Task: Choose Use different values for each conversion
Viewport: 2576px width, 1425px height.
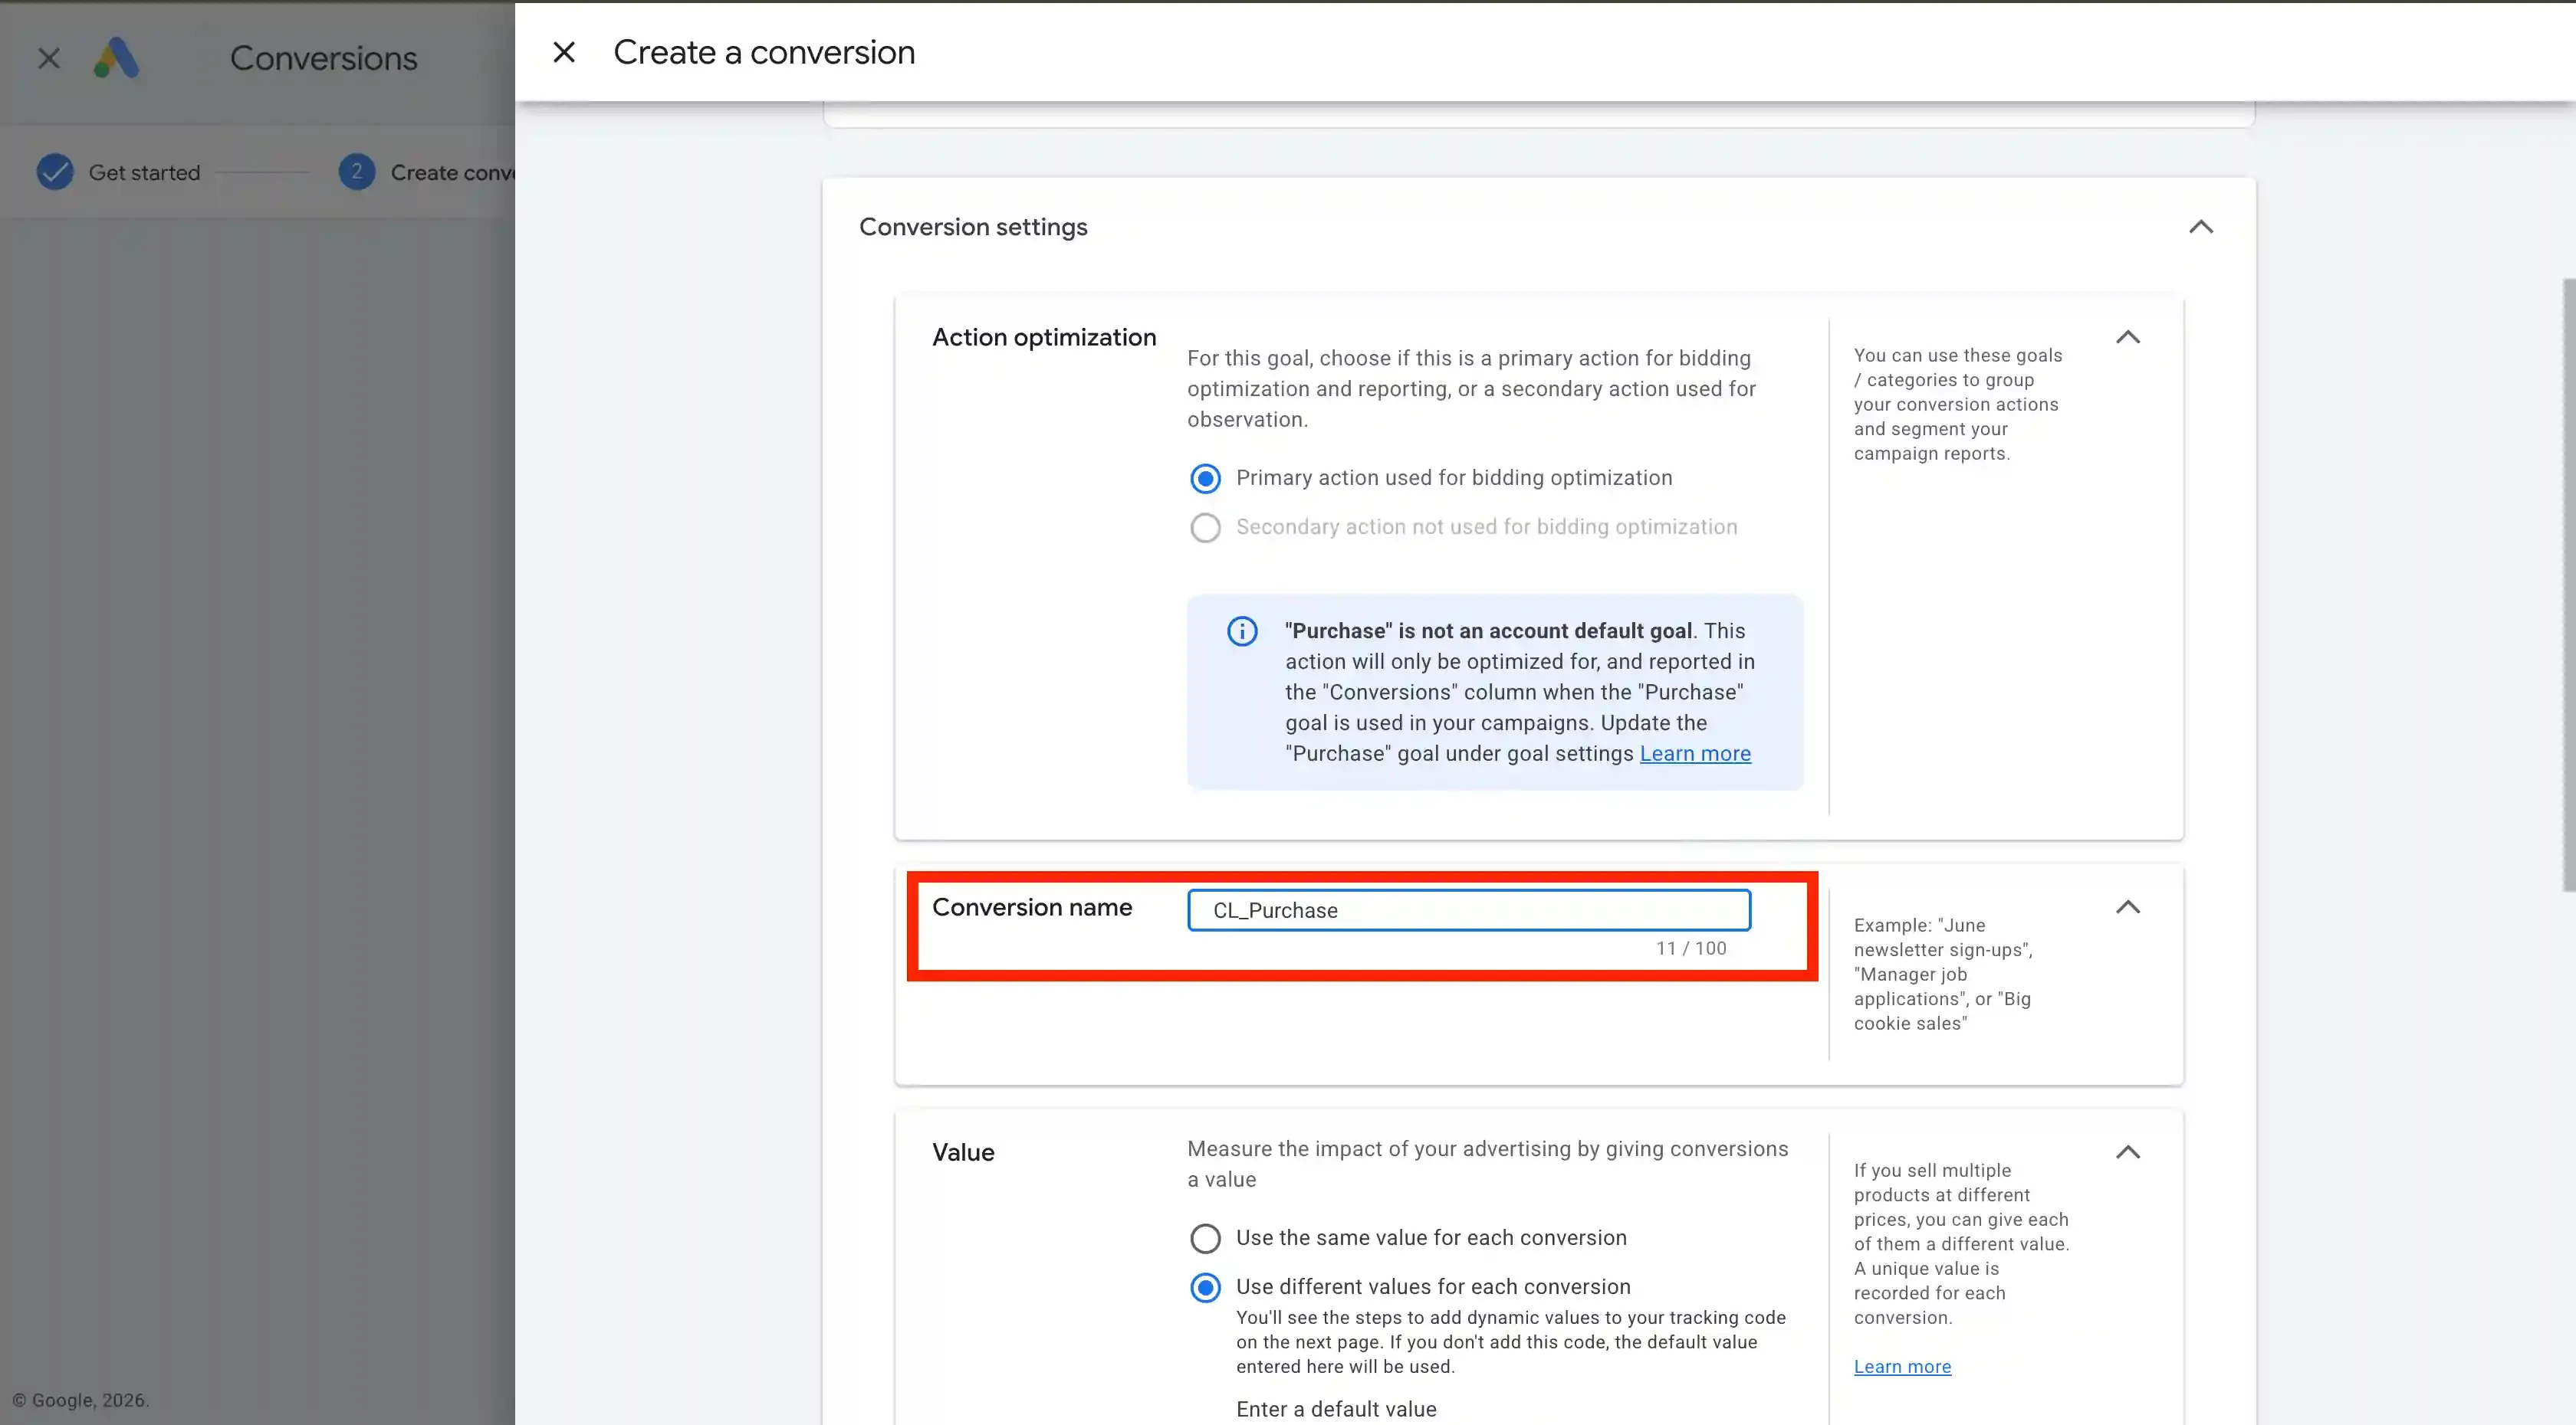Action: coord(1205,1287)
